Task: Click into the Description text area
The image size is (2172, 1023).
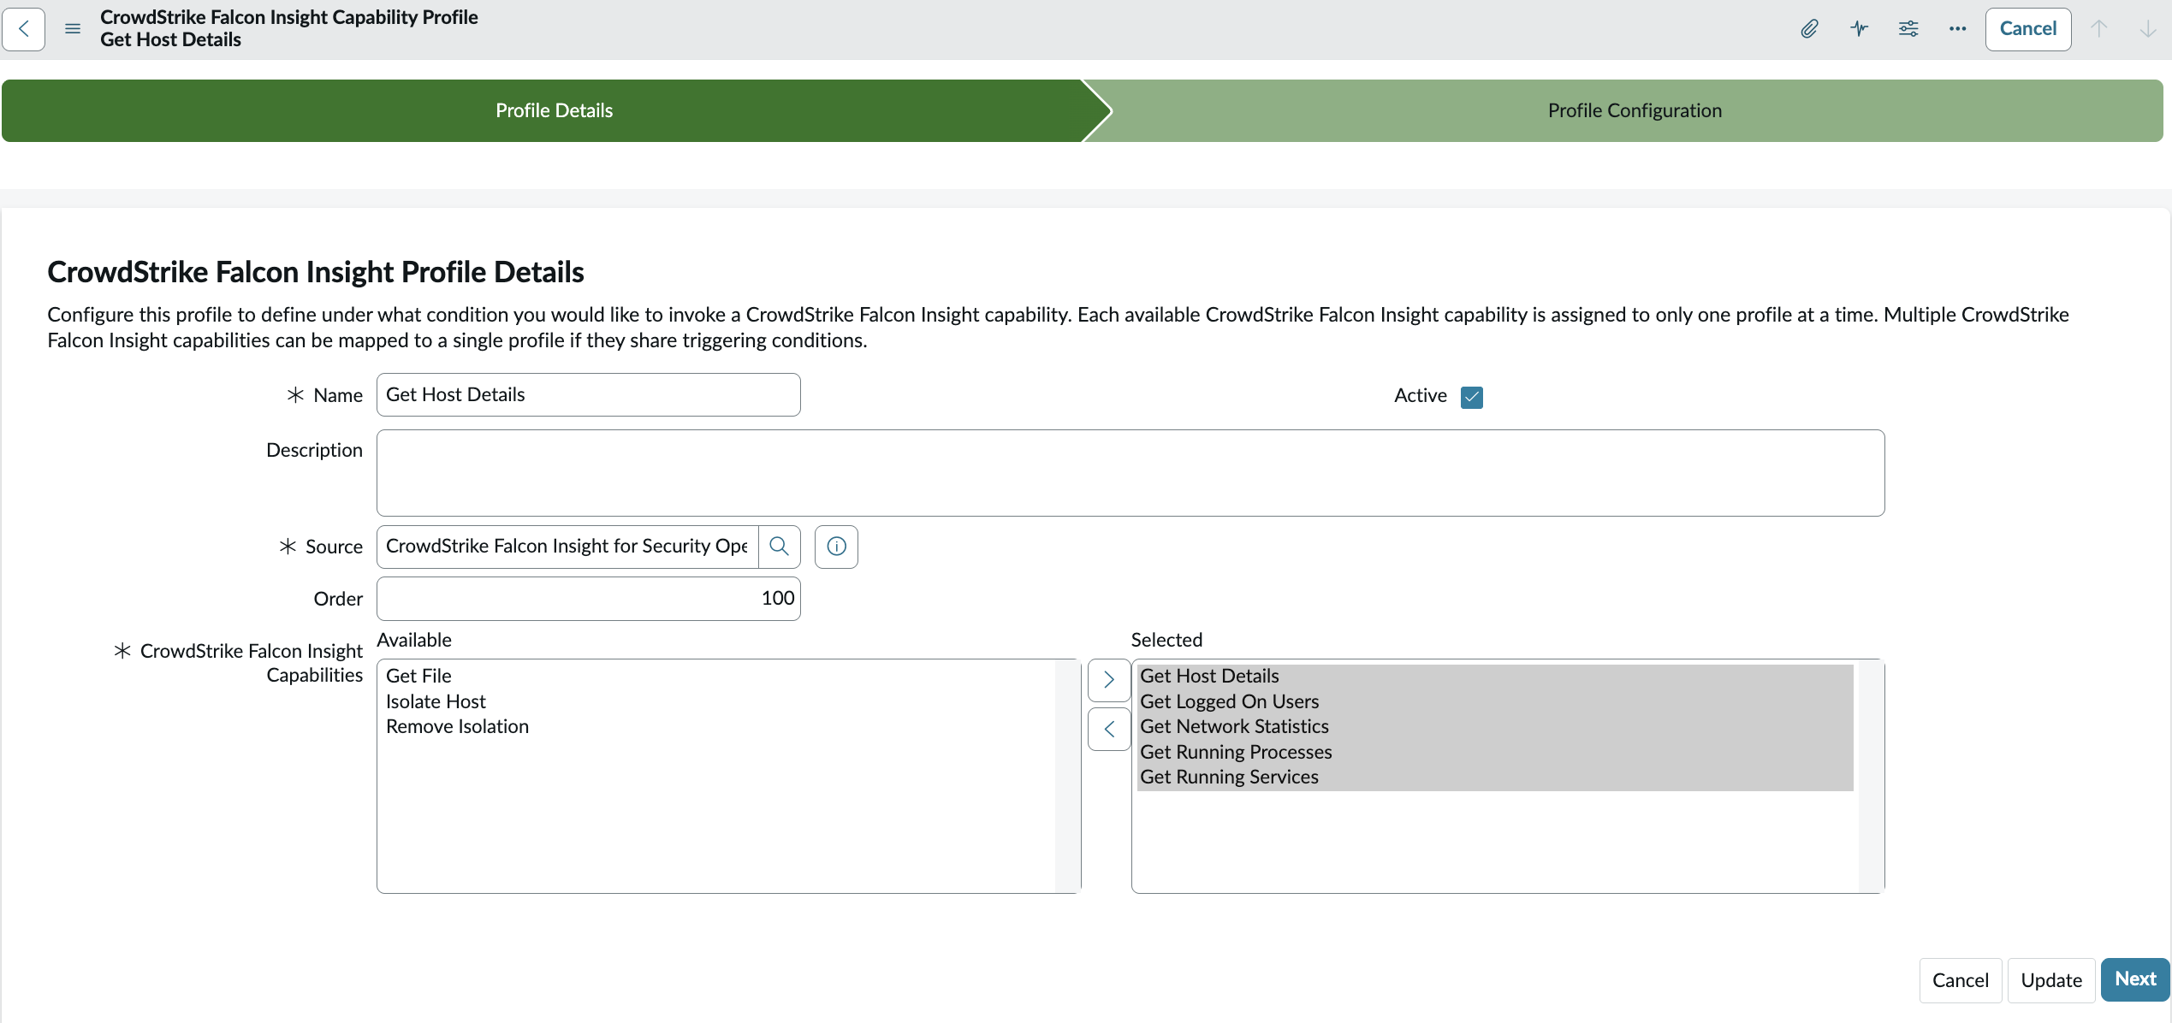Action: tap(1131, 473)
